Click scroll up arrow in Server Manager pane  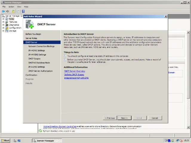coord(188,32)
